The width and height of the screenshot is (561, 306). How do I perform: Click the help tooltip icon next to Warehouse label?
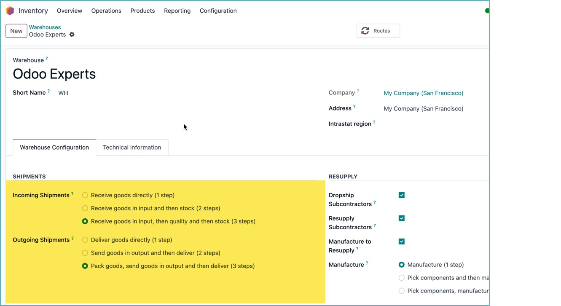click(47, 59)
